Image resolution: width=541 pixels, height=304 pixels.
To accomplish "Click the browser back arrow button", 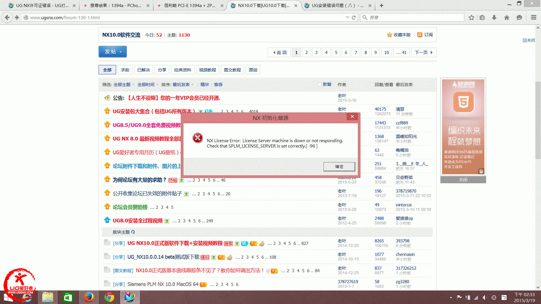I will [x=7, y=17].
